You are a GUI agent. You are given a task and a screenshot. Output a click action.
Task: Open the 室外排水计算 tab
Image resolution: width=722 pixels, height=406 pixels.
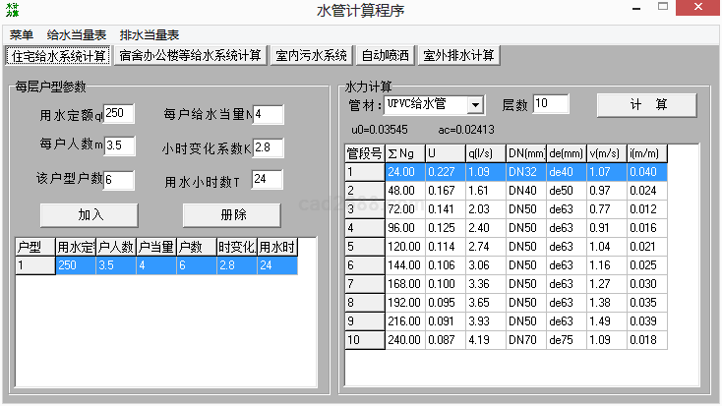tap(459, 55)
